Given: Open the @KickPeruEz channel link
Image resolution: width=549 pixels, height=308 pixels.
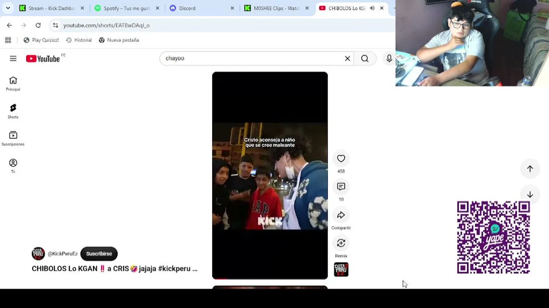Looking at the screenshot, I should [62, 254].
